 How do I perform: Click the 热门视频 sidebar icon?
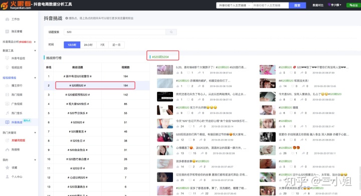(x=8, y=94)
